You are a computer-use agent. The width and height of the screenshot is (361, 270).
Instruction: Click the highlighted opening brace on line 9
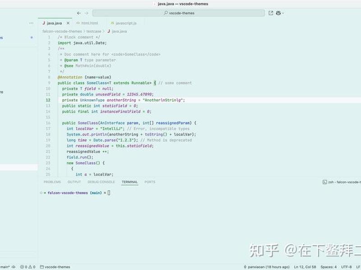click(x=155, y=83)
